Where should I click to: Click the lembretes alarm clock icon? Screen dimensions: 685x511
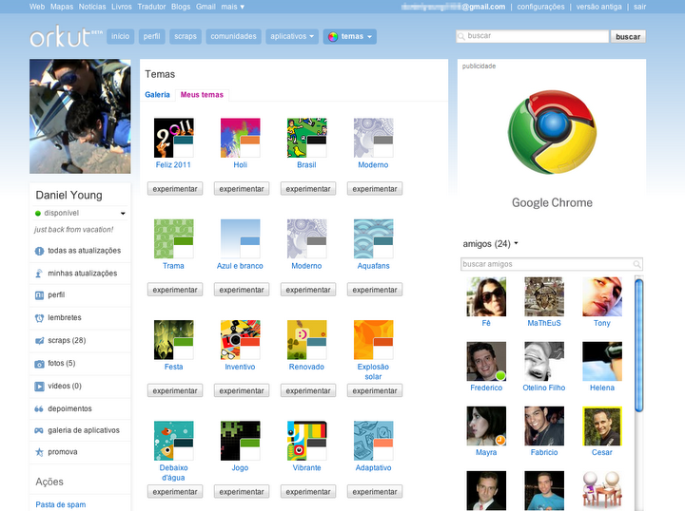click(39, 318)
